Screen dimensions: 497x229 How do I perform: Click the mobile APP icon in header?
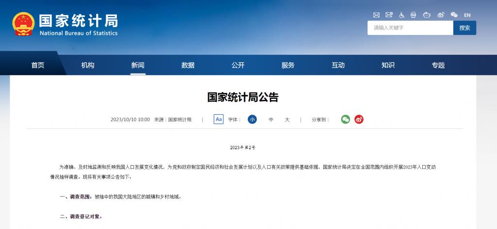(414, 15)
